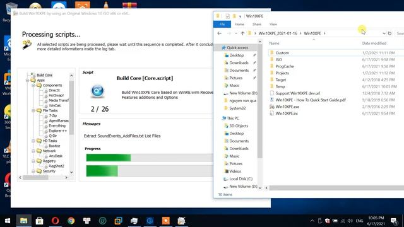Select Build Core script in tree
Image resolution: width=404 pixels, height=227 pixels.
pyautogui.click(x=44, y=75)
